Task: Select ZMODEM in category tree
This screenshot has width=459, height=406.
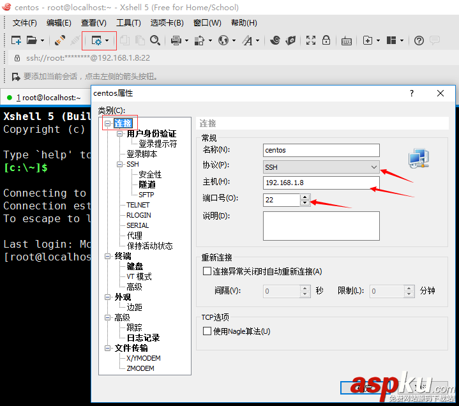Action: pyautogui.click(x=140, y=368)
